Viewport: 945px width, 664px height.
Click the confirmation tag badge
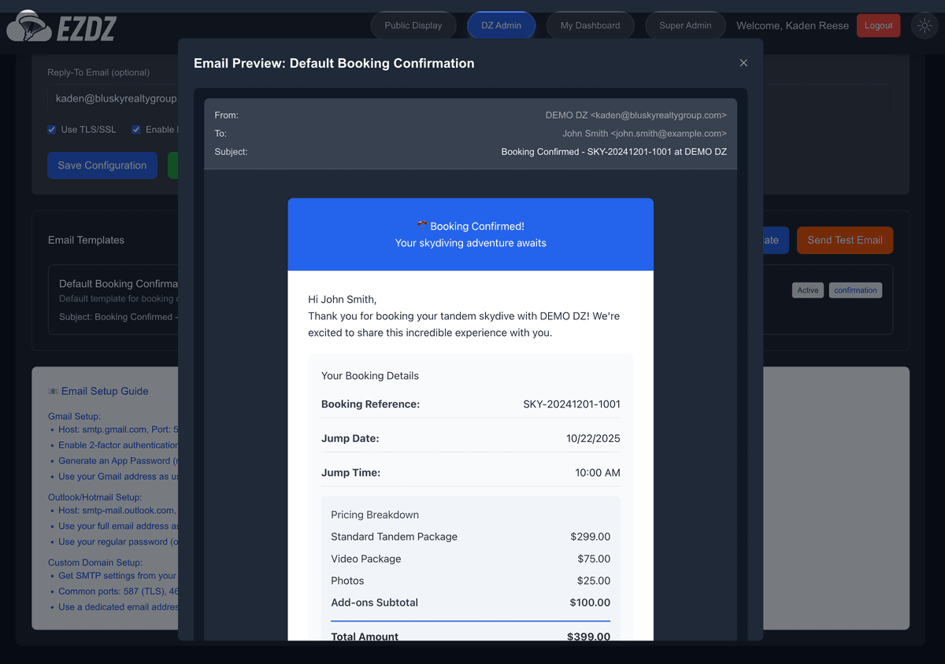855,290
